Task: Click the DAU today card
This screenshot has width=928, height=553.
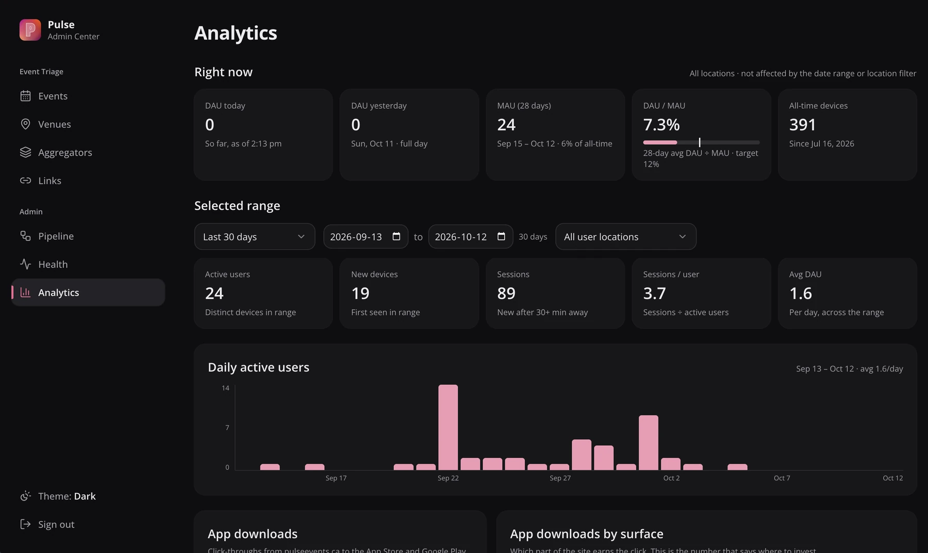Action: click(x=263, y=135)
